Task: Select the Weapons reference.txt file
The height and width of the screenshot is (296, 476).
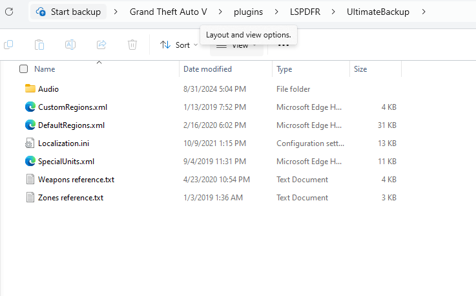Action: click(76, 179)
